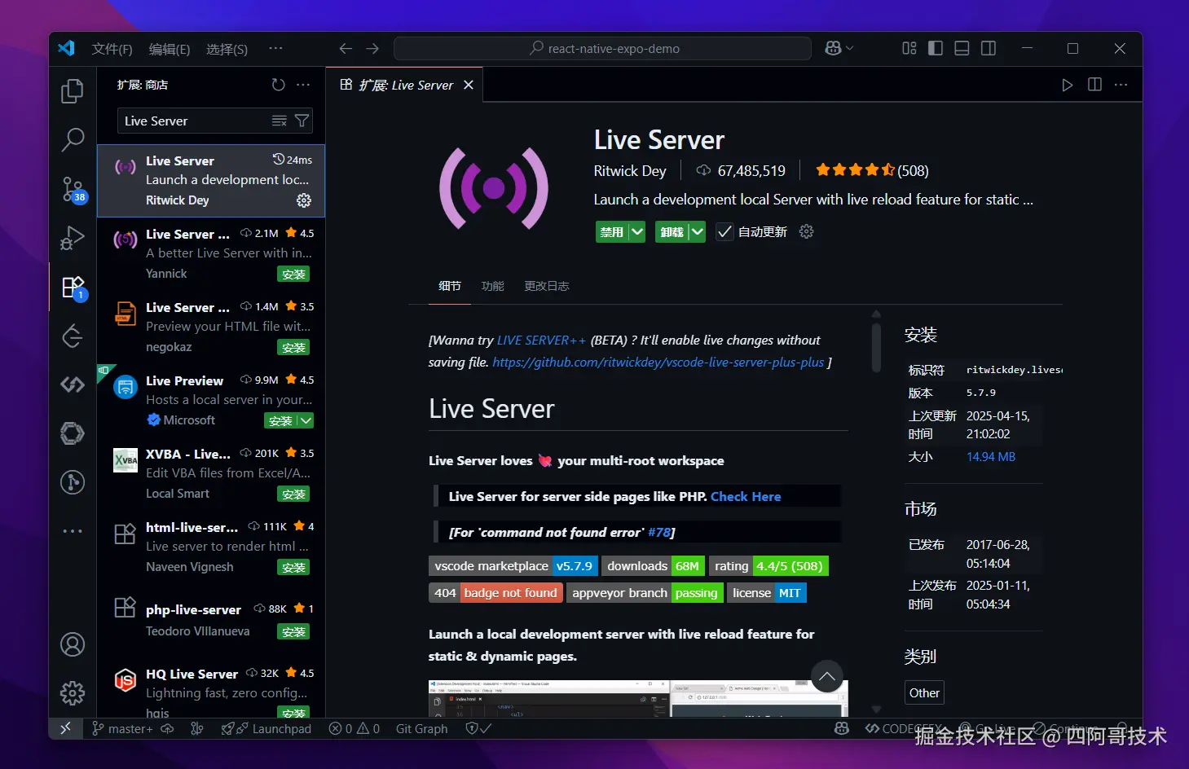
Task: Go back with the navigation arrow
Action: (x=346, y=49)
